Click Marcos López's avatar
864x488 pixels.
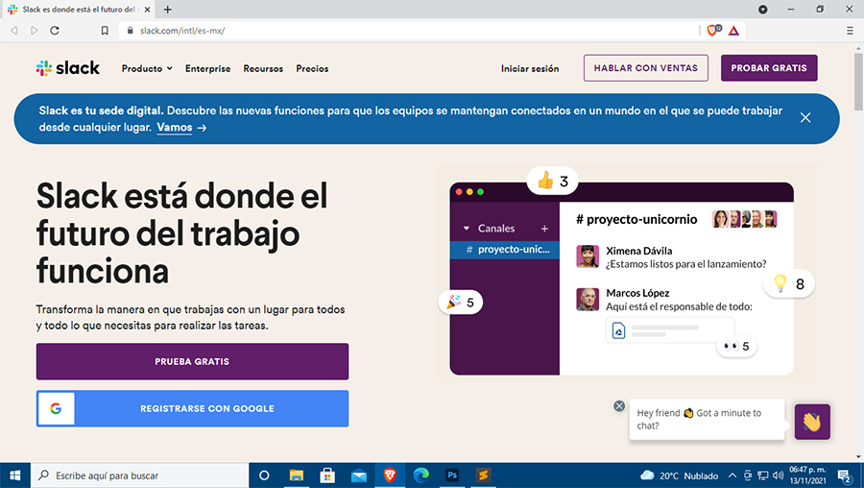click(588, 299)
